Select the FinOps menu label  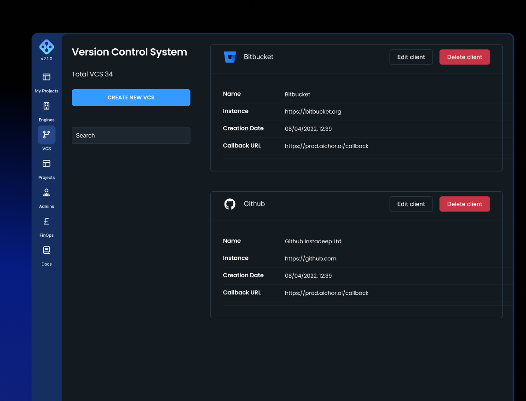(46, 235)
